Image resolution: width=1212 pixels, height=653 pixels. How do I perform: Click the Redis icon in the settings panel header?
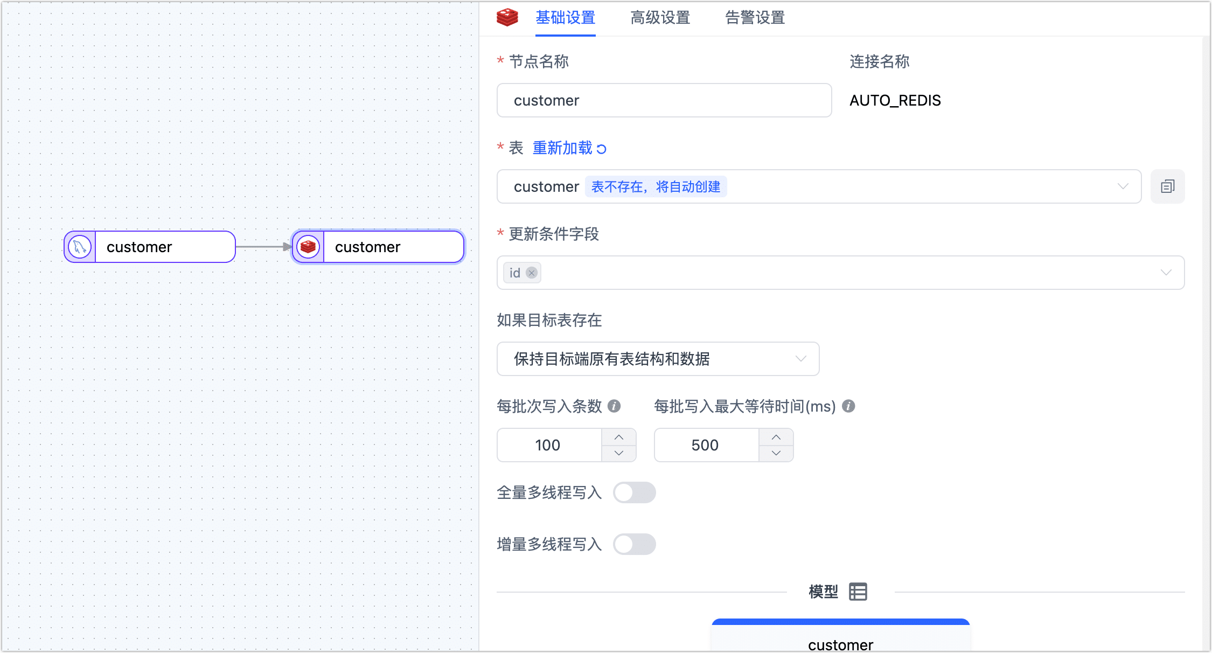(507, 17)
